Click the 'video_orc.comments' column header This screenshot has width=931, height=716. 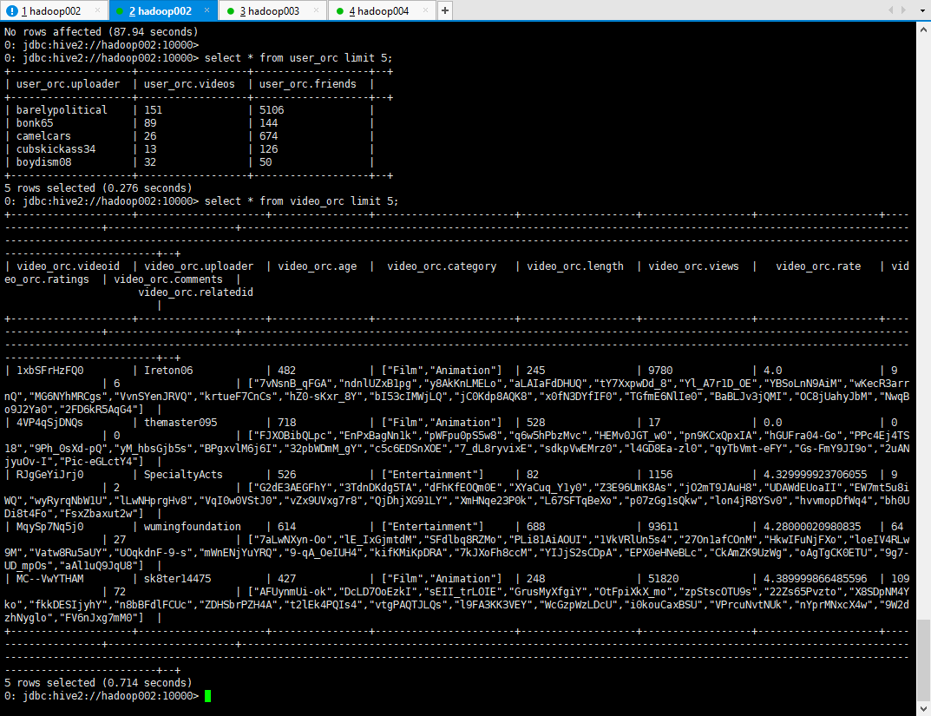click(168, 279)
